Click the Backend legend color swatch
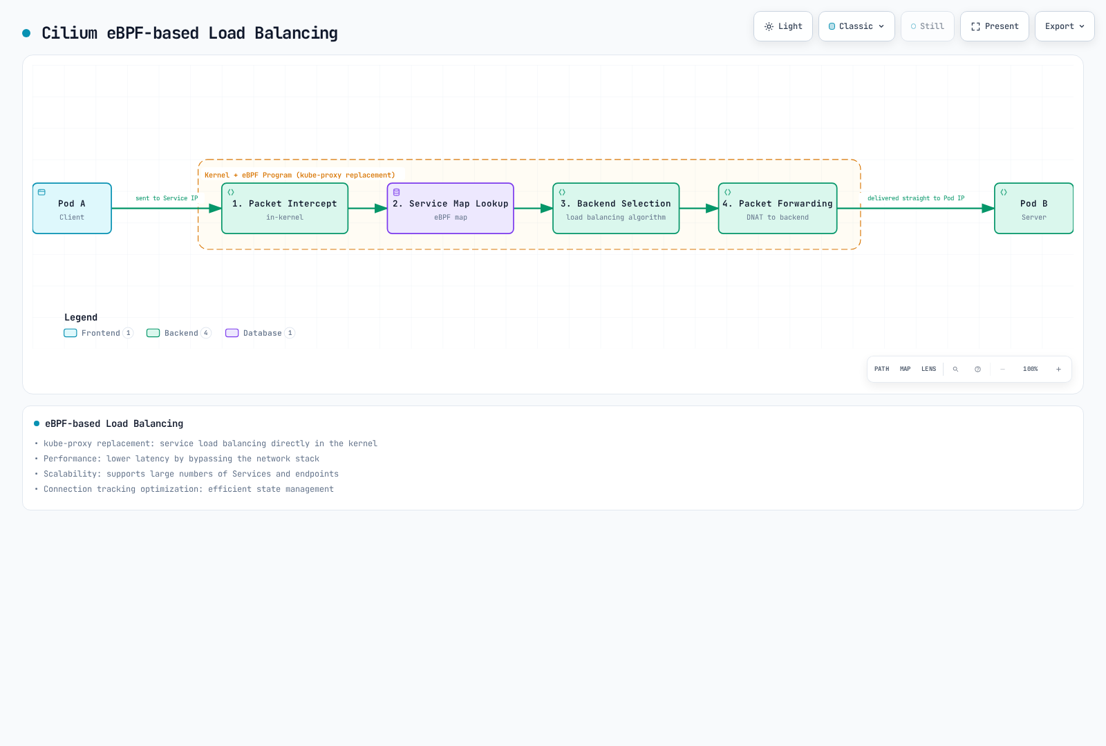The height and width of the screenshot is (746, 1106). click(x=153, y=333)
